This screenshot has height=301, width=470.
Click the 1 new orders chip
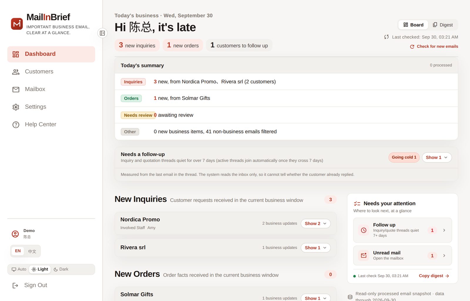point(183,45)
